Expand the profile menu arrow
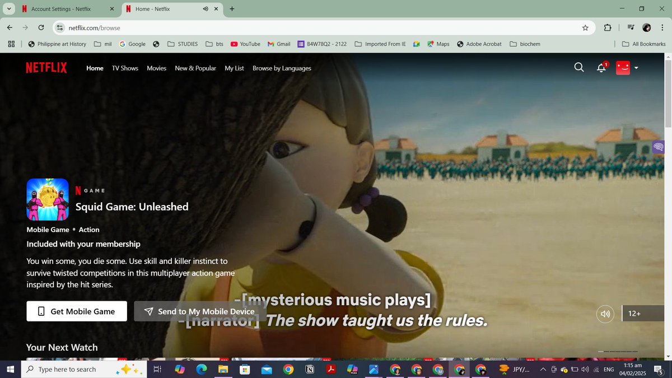Image resolution: width=672 pixels, height=378 pixels. (x=636, y=68)
